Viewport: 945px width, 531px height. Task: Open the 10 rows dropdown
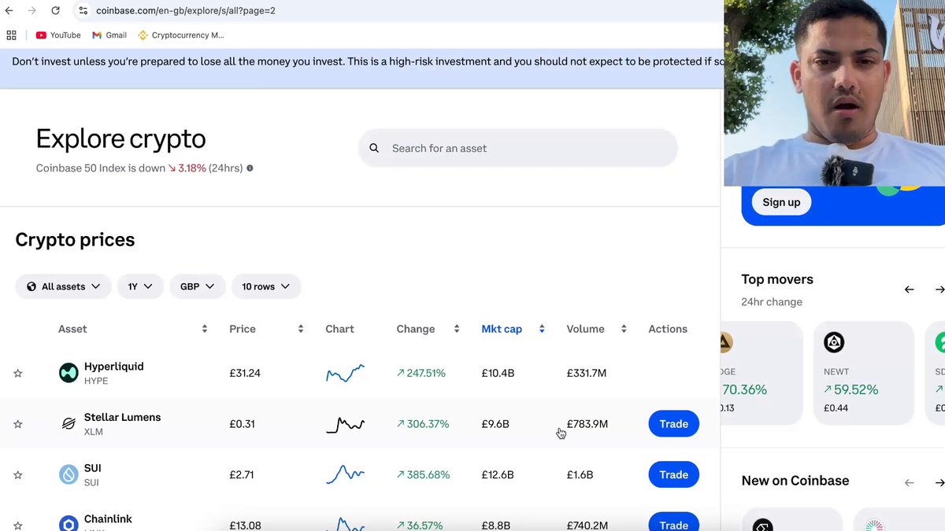tap(266, 286)
